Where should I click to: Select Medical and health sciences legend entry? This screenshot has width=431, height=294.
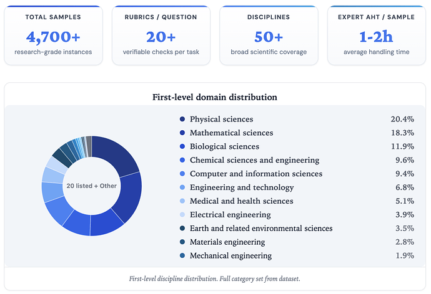(x=241, y=201)
